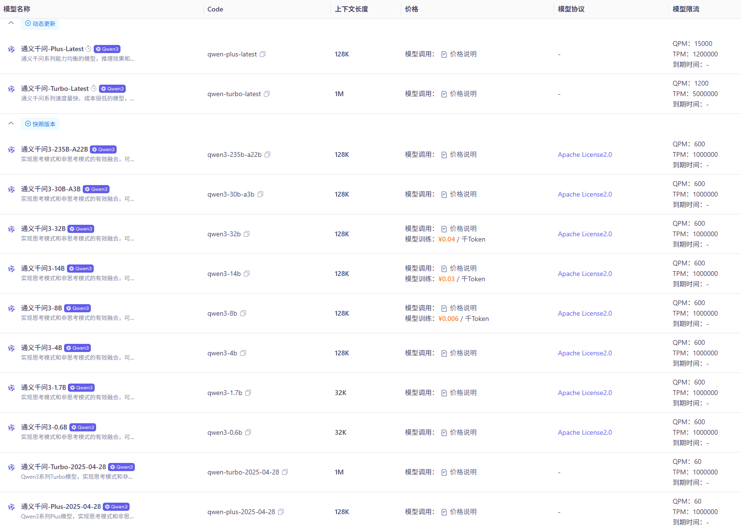Open the 通义千问-Turbo-Latest model name
The height and width of the screenshot is (528, 741).
55,88
